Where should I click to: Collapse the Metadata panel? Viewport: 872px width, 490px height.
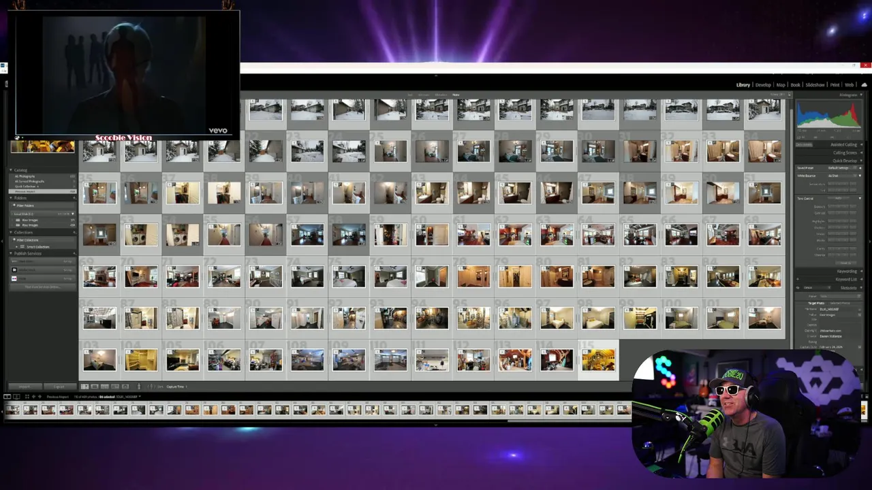pos(861,288)
